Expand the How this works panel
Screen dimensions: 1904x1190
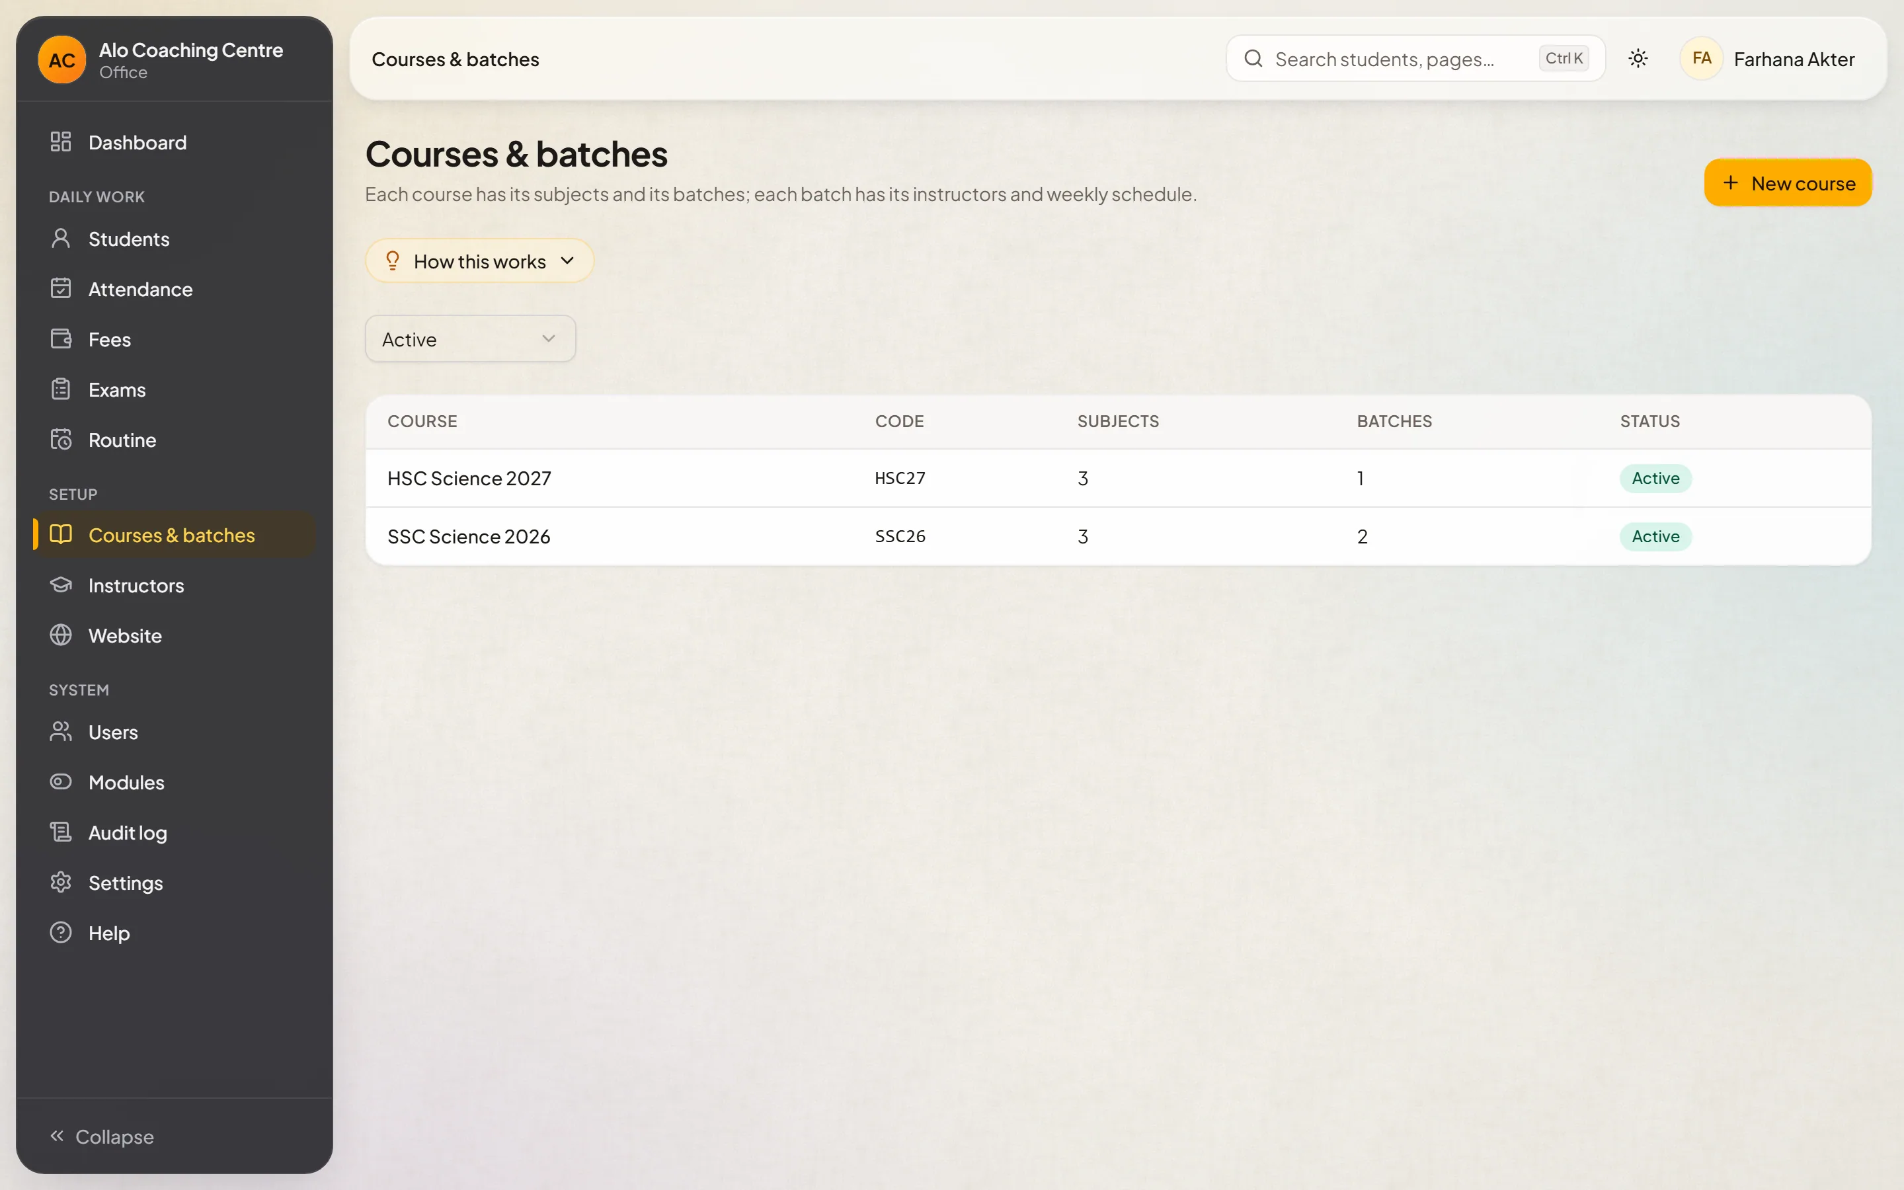(x=479, y=260)
